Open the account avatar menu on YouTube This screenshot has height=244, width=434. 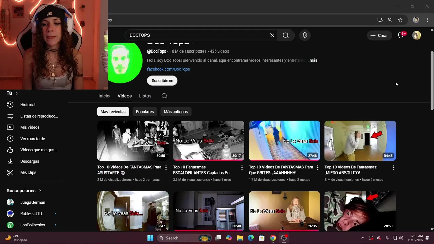tap(417, 35)
